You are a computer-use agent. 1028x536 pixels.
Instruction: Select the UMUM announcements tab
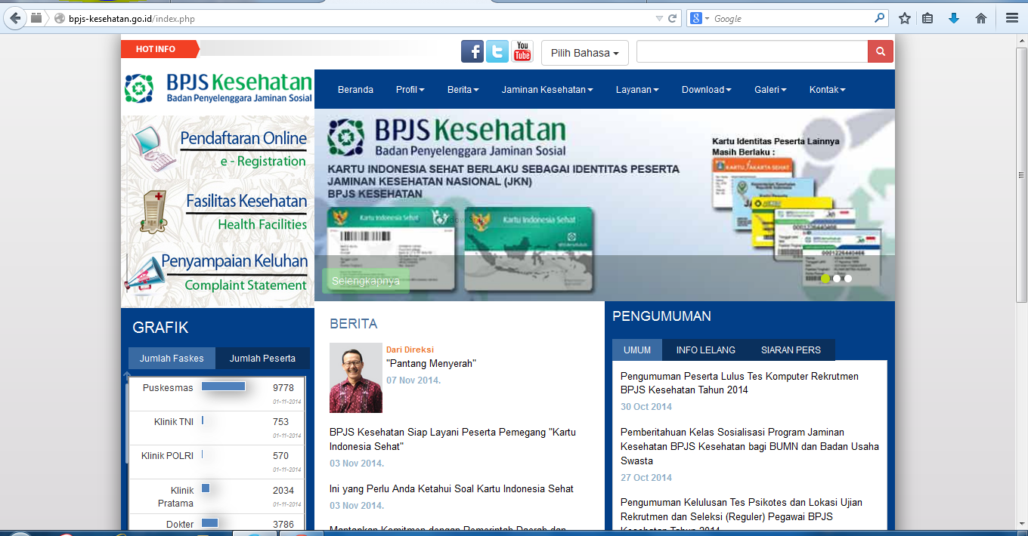tap(637, 350)
